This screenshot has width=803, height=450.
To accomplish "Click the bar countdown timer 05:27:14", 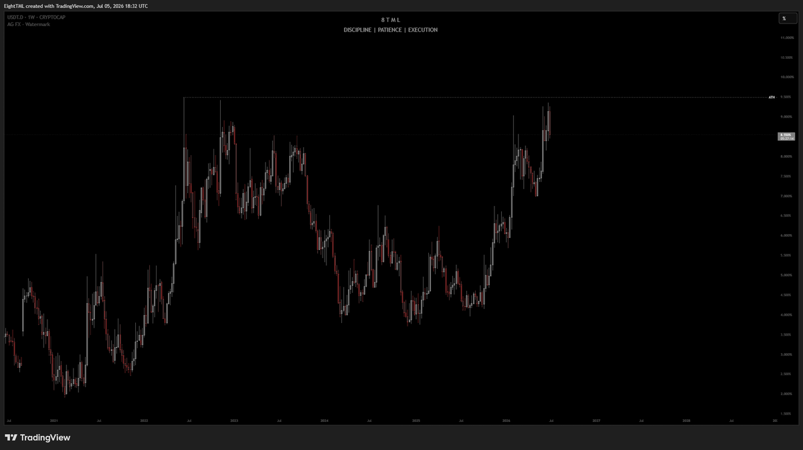I will pyautogui.click(x=786, y=138).
